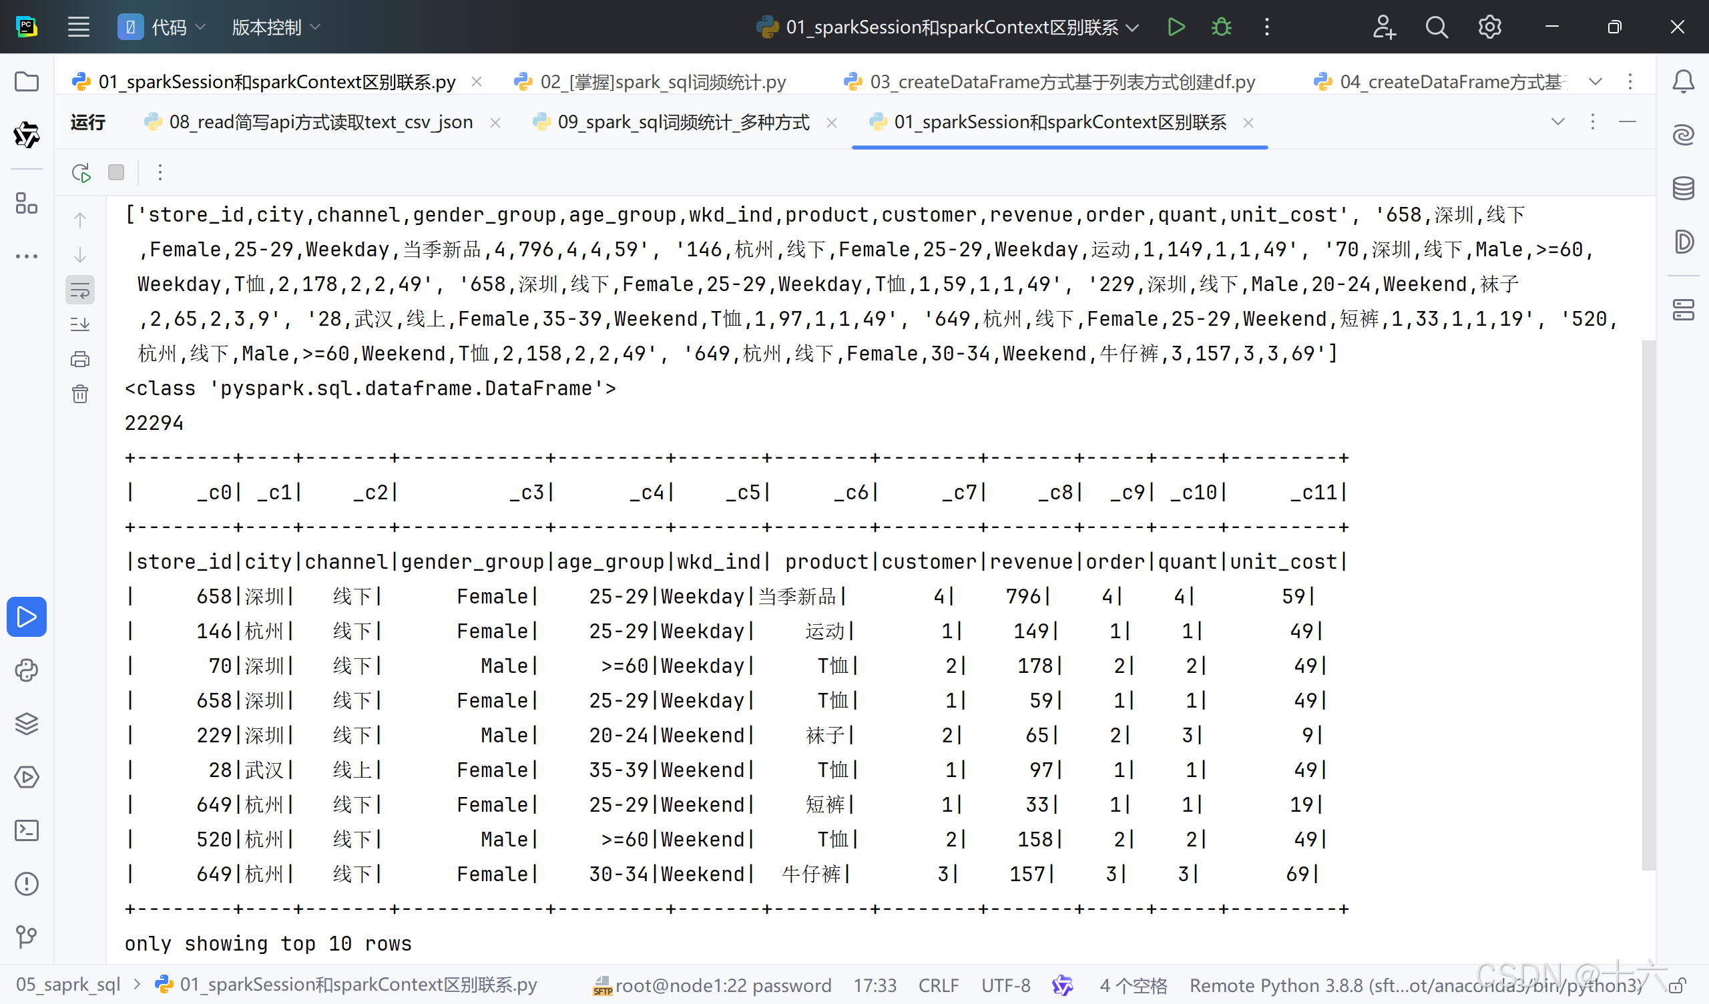Close the 01_sparkSession Run tab
The height and width of the screenshot is (1004, 1709).
pyautogui.click(x=1248, y=123)
